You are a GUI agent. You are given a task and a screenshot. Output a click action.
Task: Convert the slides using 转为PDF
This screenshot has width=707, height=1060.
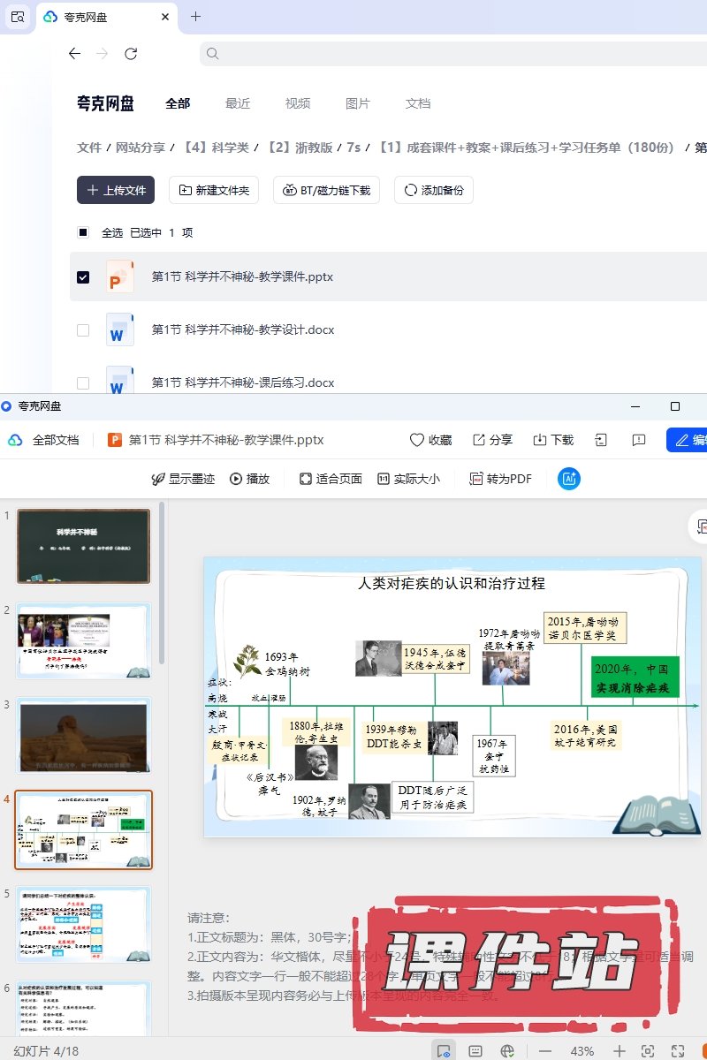pos(500,479)
